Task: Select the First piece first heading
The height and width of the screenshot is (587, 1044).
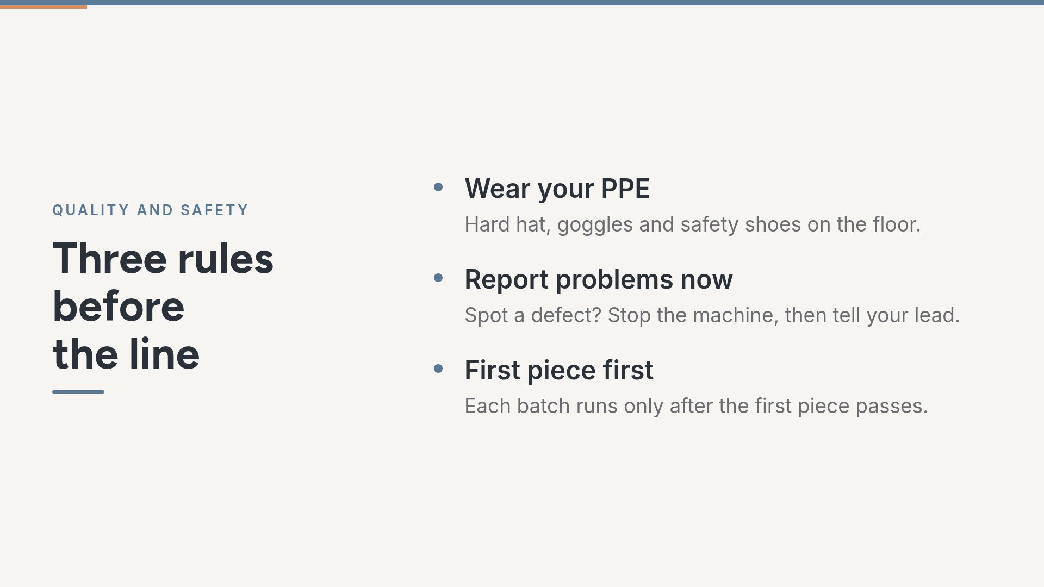Action: coord(559,370)
